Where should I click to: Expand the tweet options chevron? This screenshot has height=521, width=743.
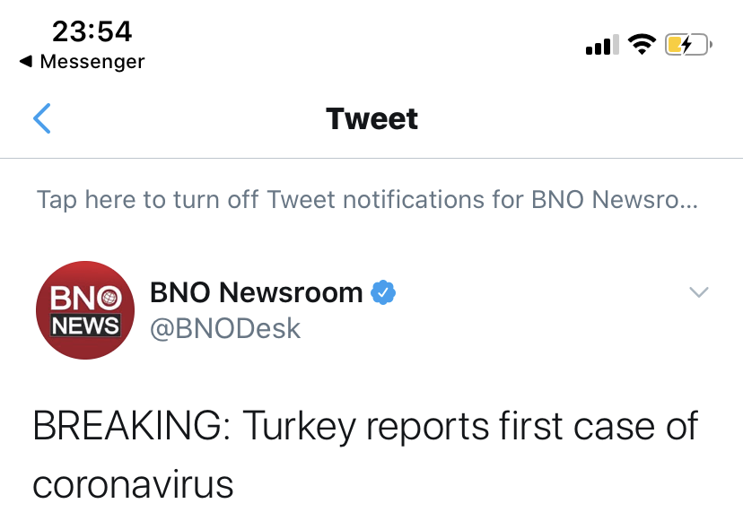697,292
